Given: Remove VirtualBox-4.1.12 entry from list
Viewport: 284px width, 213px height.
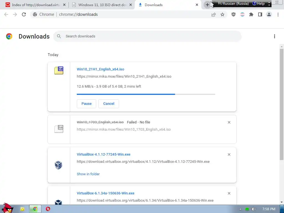Looking at the screenshot, I should click(229, 154).
